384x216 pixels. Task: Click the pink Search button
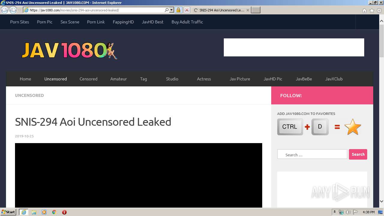point(358,154)
